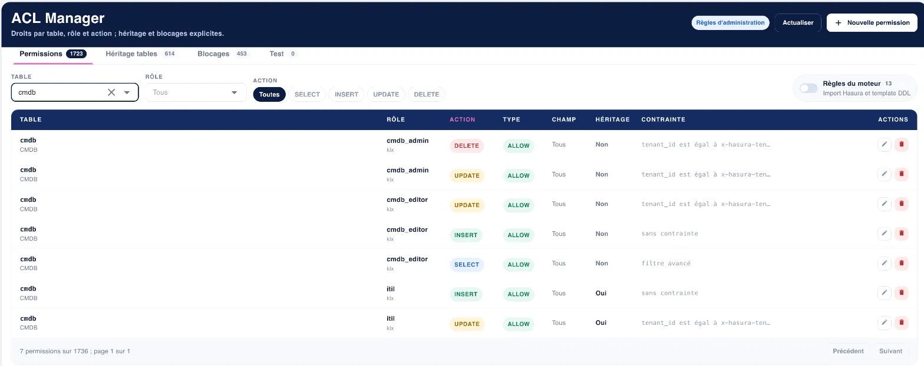The image size is (924, 366).
Task: Edit the cmdb_editor SELECT permission
Action: [x=884, y=264]
